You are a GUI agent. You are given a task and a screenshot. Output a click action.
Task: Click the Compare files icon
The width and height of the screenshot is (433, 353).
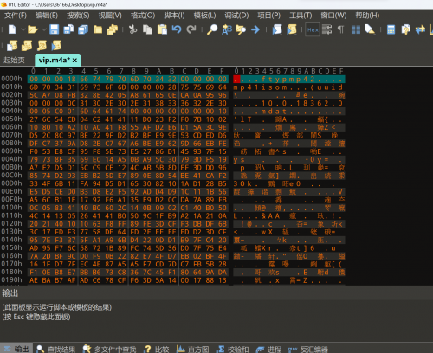tap(405, 29)
